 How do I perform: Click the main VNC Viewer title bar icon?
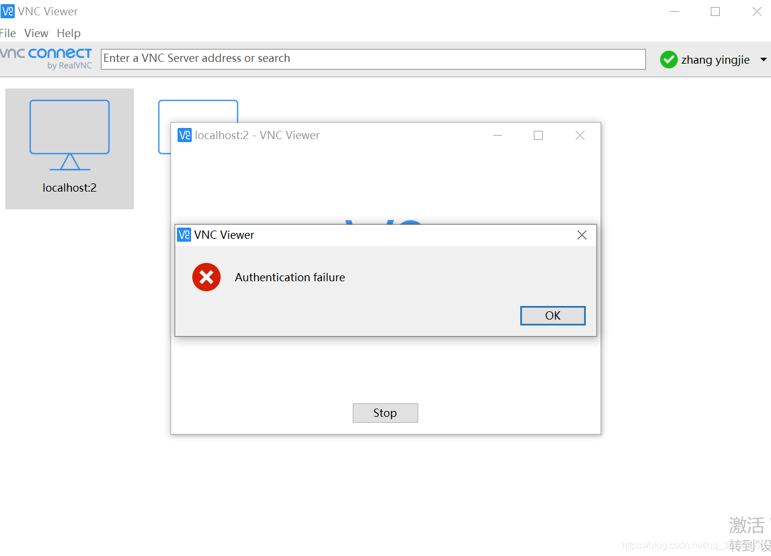(x=8, y=11)
